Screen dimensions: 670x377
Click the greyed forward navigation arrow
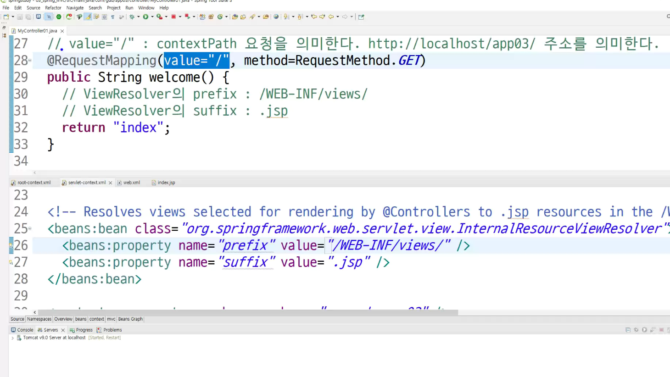click(x=345, y=17)
